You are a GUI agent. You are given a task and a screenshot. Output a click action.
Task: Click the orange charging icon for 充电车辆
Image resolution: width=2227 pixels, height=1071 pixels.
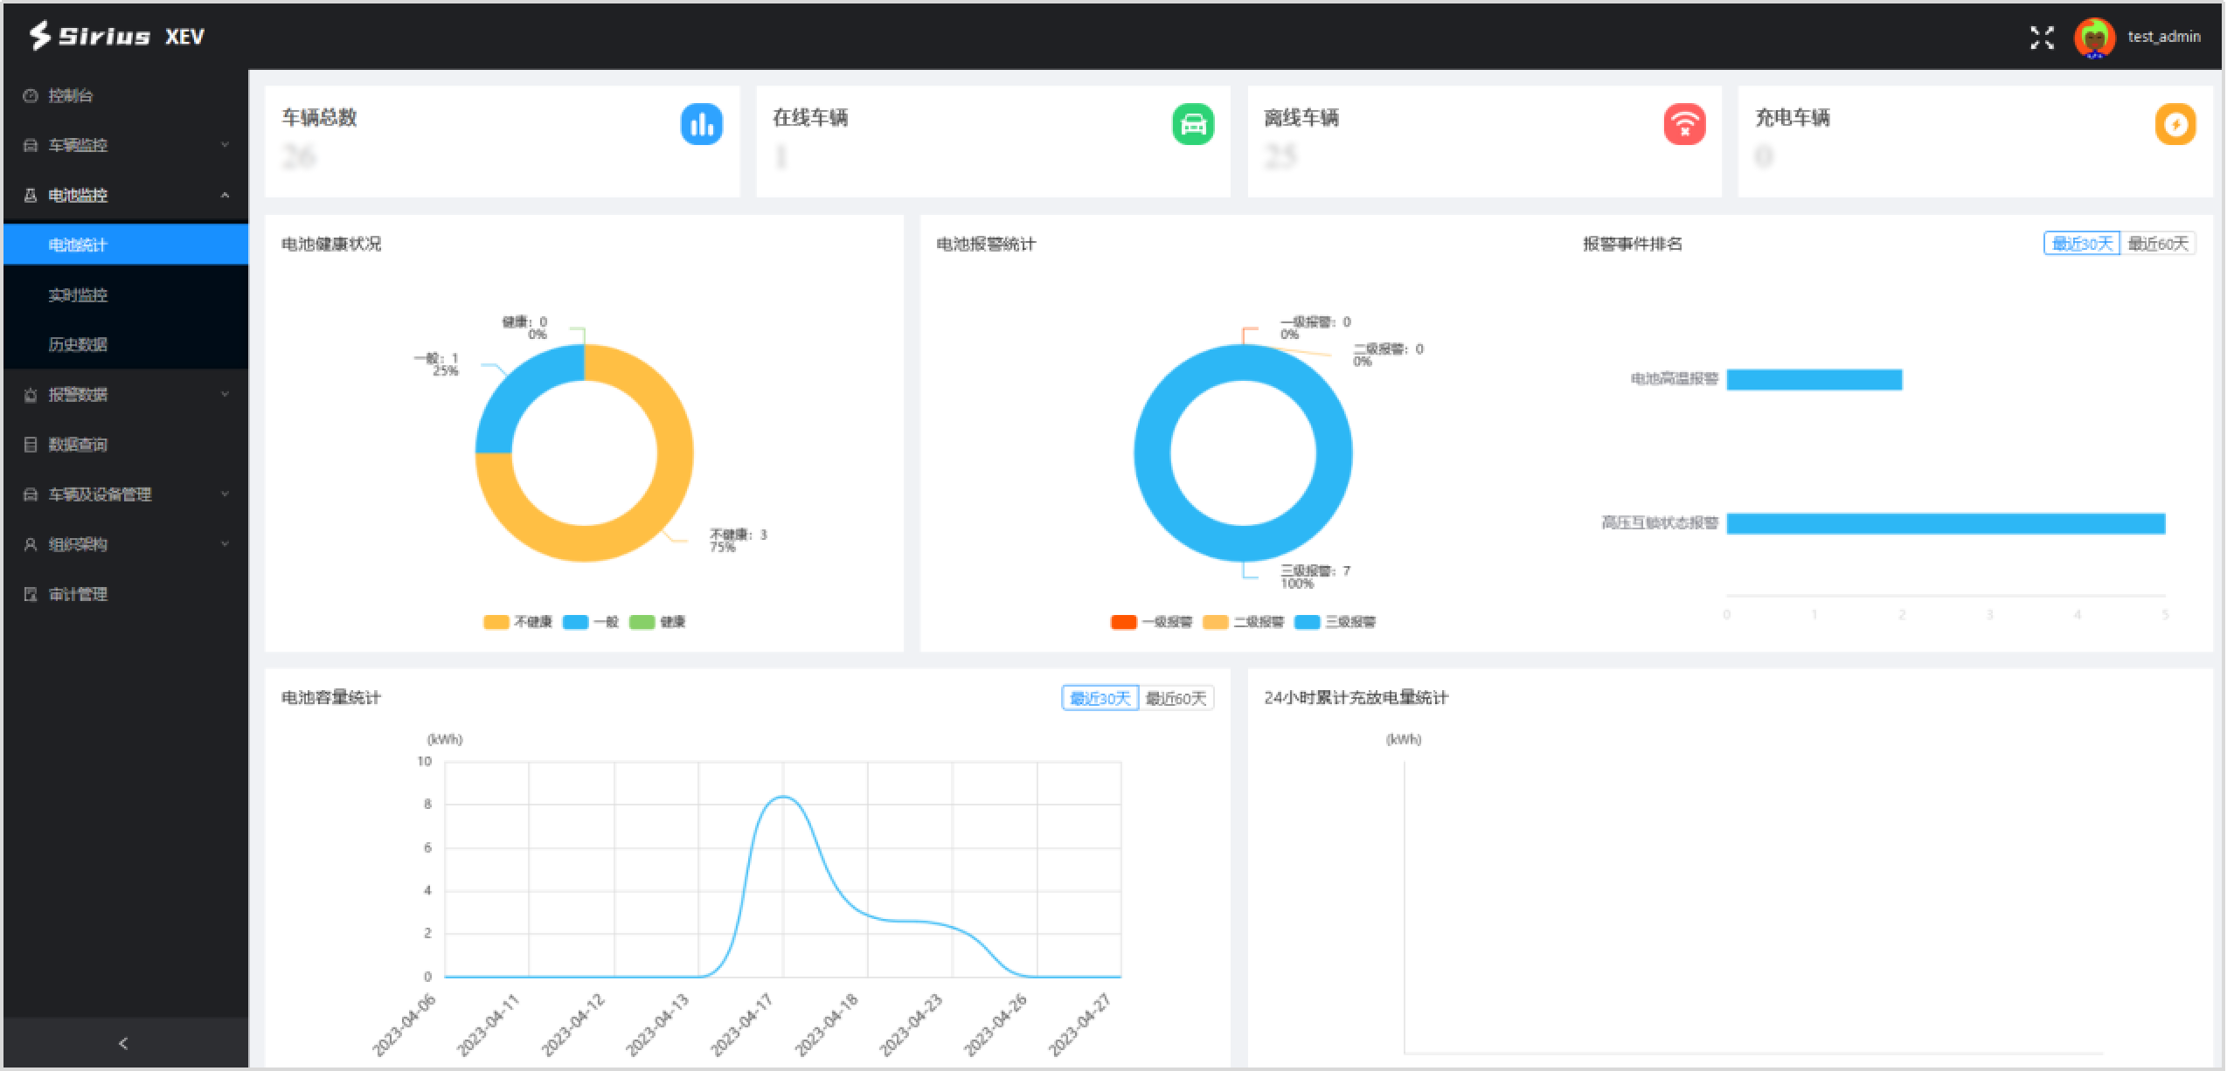pos(2175,124)
